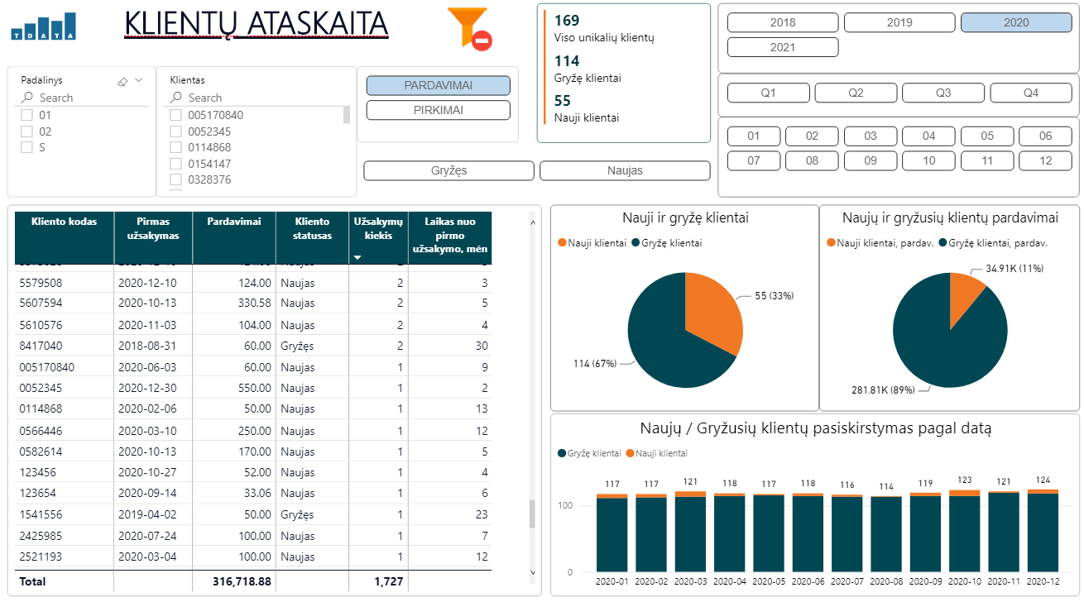Click table scroll-up arrow
Image resolution: width=1084 pixels, height=602 pixels.
[532, 222]
